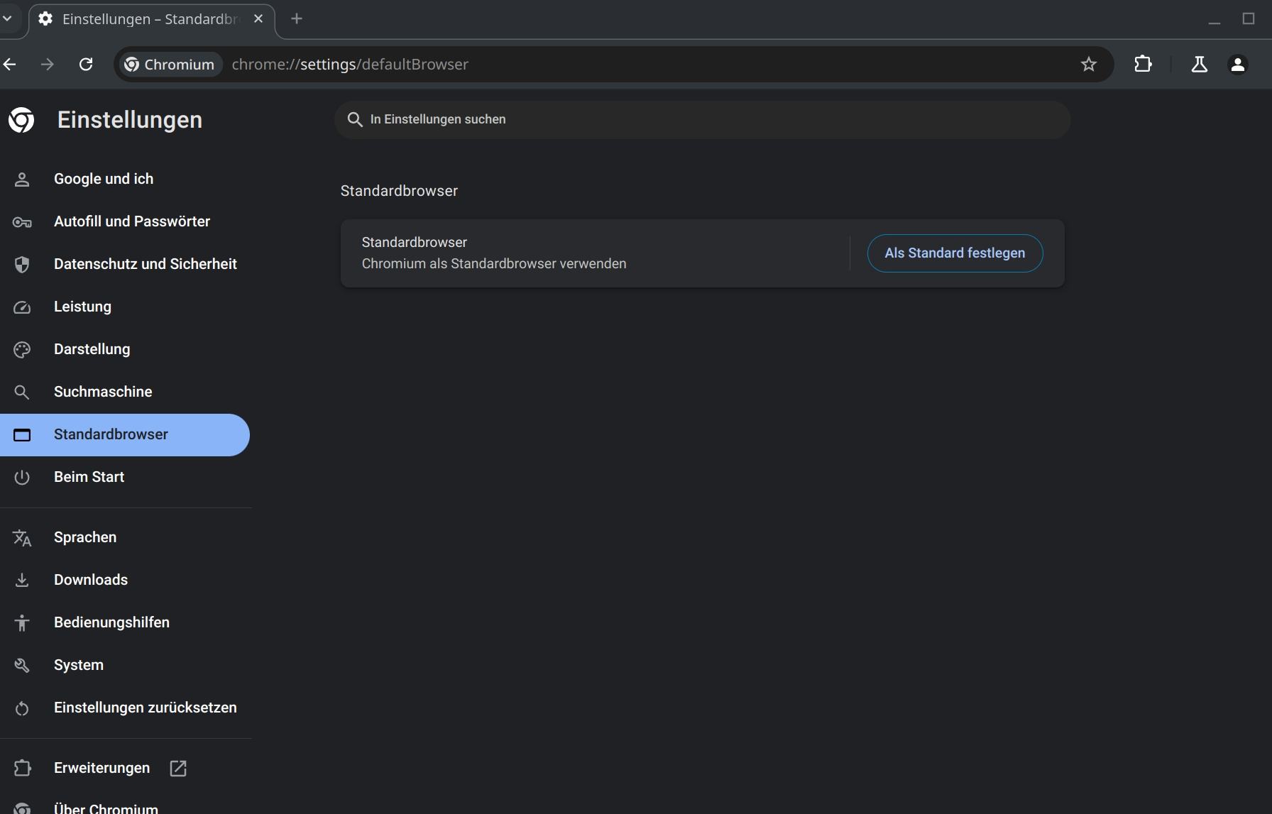Select 'Darstellung' in the sidebar
Image resolution: width=1272 pixels, height=814 pixels.
point(92,349)
